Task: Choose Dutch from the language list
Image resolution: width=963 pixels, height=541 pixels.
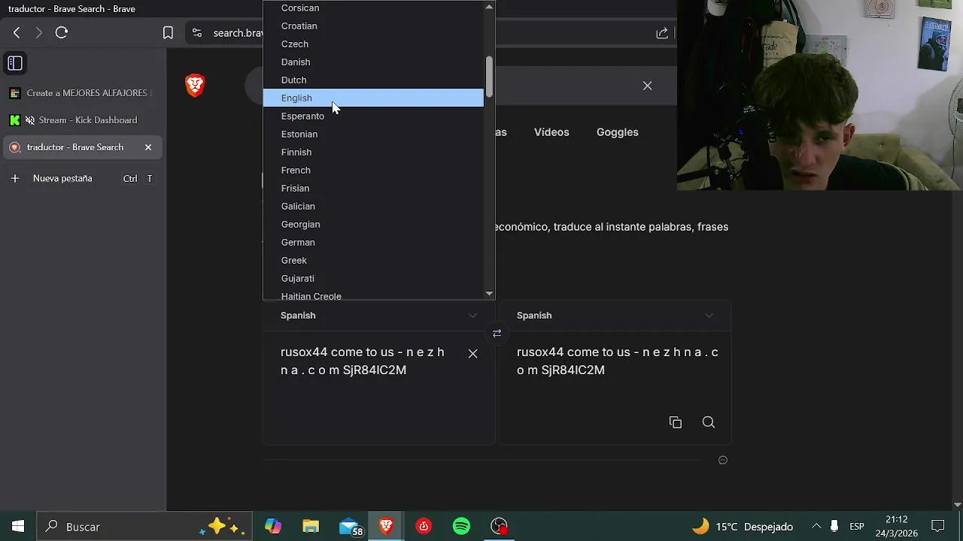Action: (373, 80)
